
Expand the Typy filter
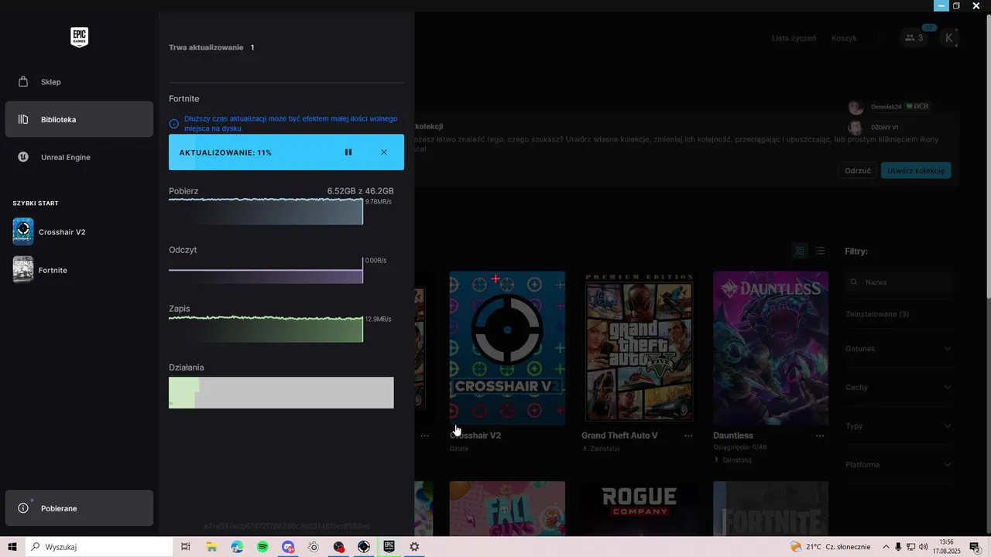(x=899, y=426)
